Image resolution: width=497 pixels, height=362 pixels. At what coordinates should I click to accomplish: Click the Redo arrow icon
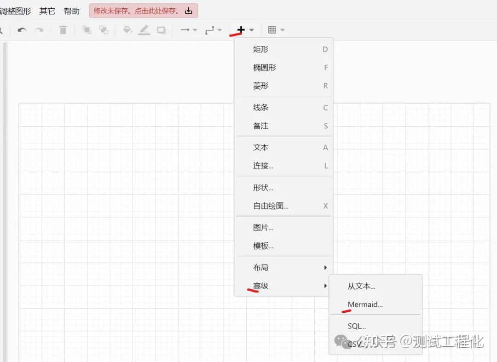pos(39,30)
